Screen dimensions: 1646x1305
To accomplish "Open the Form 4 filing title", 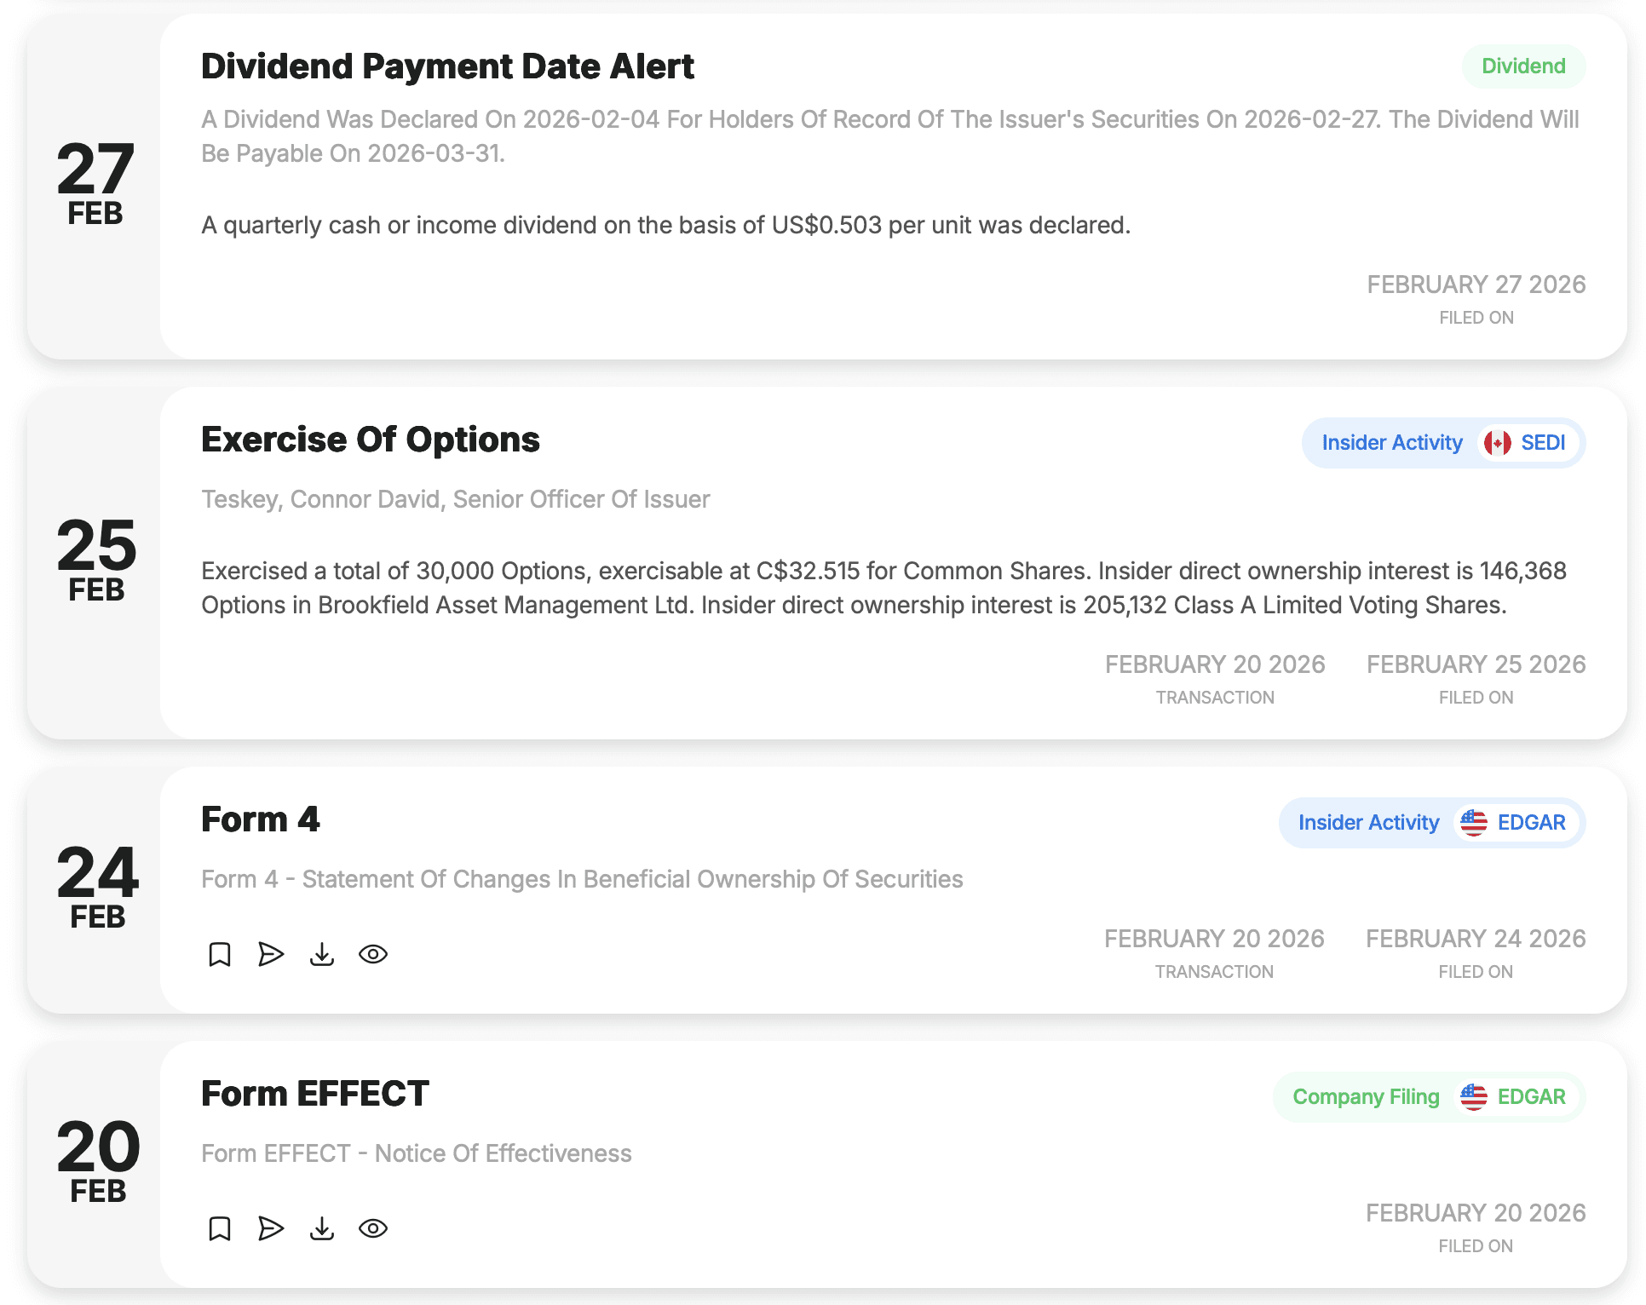I will [260, 820].
